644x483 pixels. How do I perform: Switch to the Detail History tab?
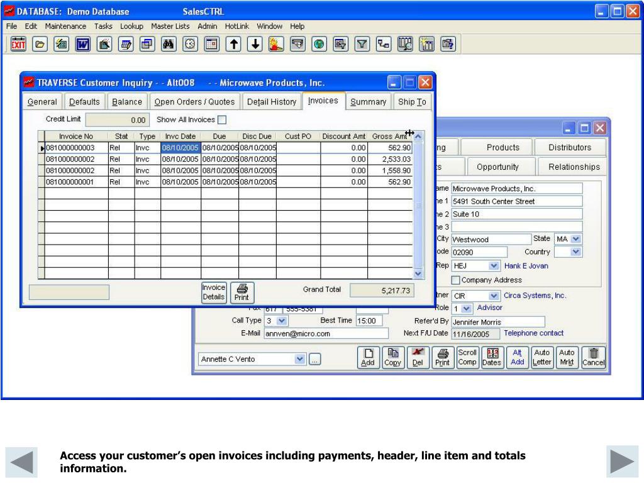(272, 102)
